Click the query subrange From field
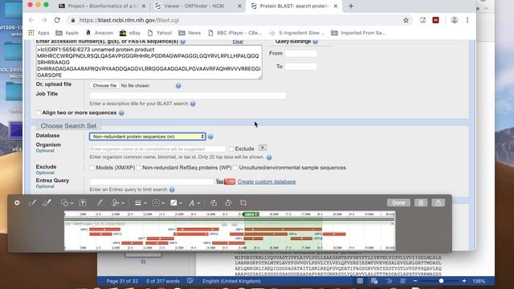Image resolution: width=514 pixels, height=289 pixels. [x=301, y=53]
